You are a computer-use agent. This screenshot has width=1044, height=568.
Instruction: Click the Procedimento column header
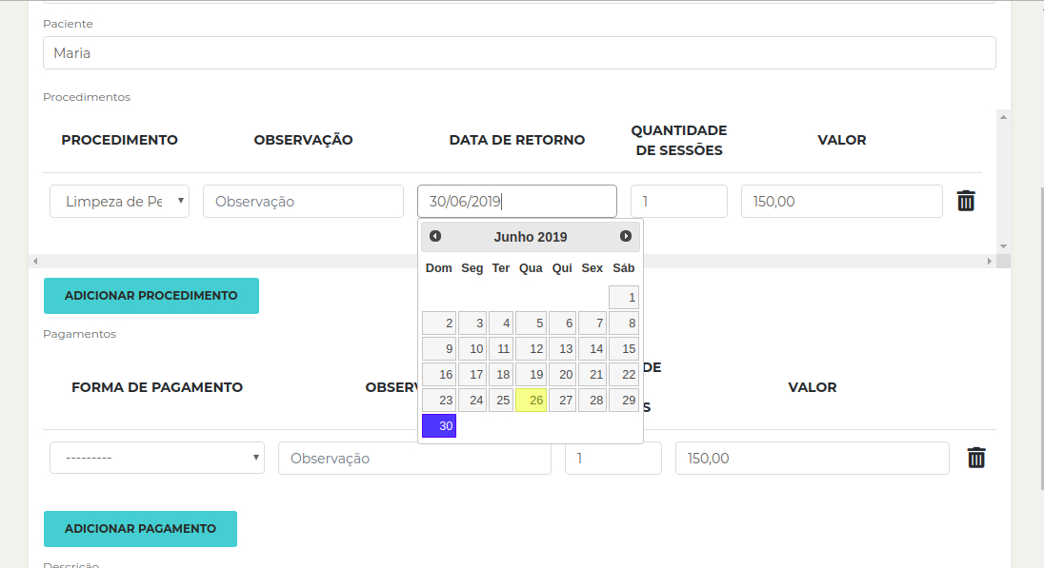[x=120, y=140]
